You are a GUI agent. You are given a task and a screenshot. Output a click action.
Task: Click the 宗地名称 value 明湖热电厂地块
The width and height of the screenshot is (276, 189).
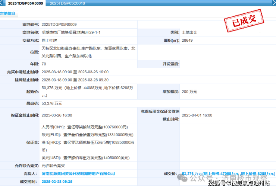(x=71, y=32)
